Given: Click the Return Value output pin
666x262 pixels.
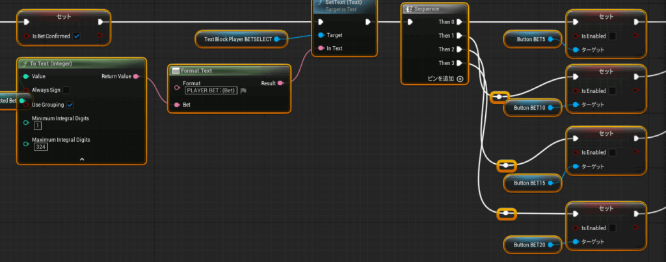Looking at the screenshot, I should (135, 77).
